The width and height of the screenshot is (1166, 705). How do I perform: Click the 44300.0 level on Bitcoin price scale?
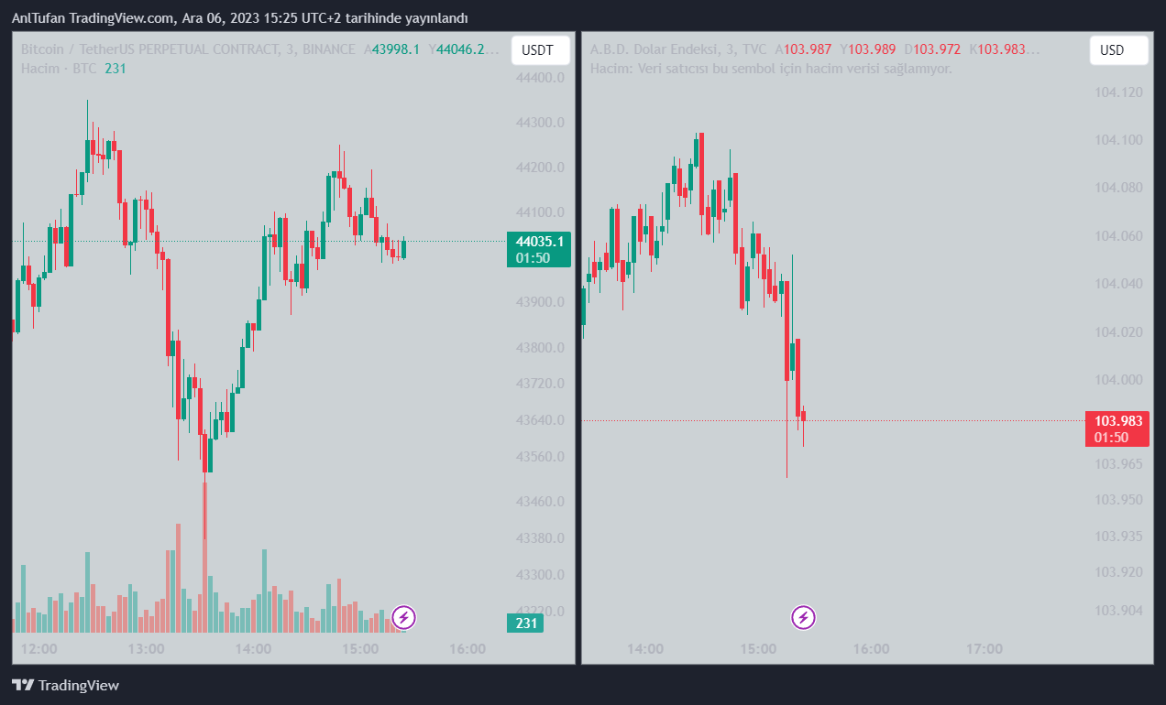pos(539,123)
